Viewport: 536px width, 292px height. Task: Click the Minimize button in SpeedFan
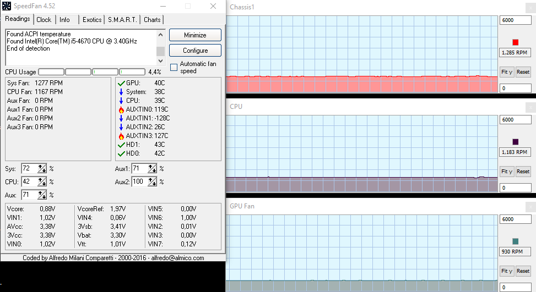tap(195, 35)
